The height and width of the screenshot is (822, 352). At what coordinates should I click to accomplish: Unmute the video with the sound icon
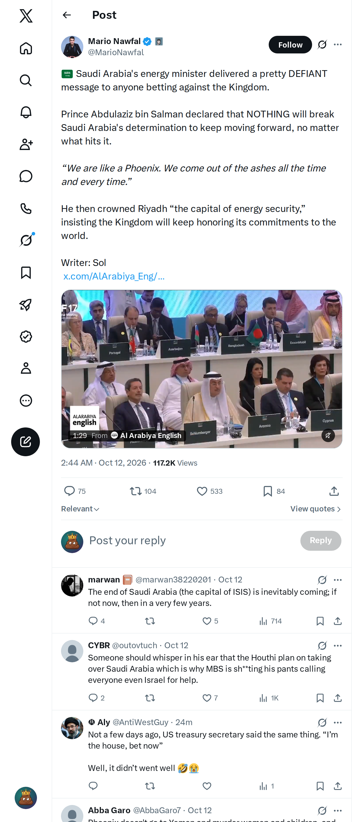coord(328,435)
